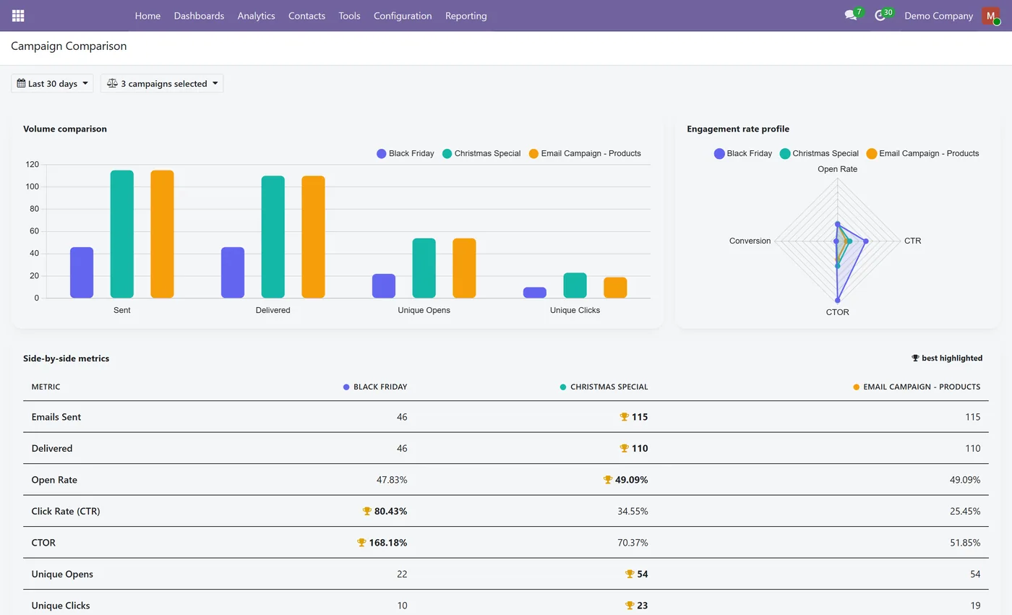1012x615 pixels.
Task: Click the orange Unique Opens bar
Action: 464,268
